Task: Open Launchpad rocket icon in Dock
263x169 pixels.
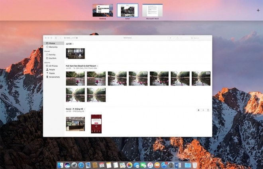Action: (x=74, y=165)
